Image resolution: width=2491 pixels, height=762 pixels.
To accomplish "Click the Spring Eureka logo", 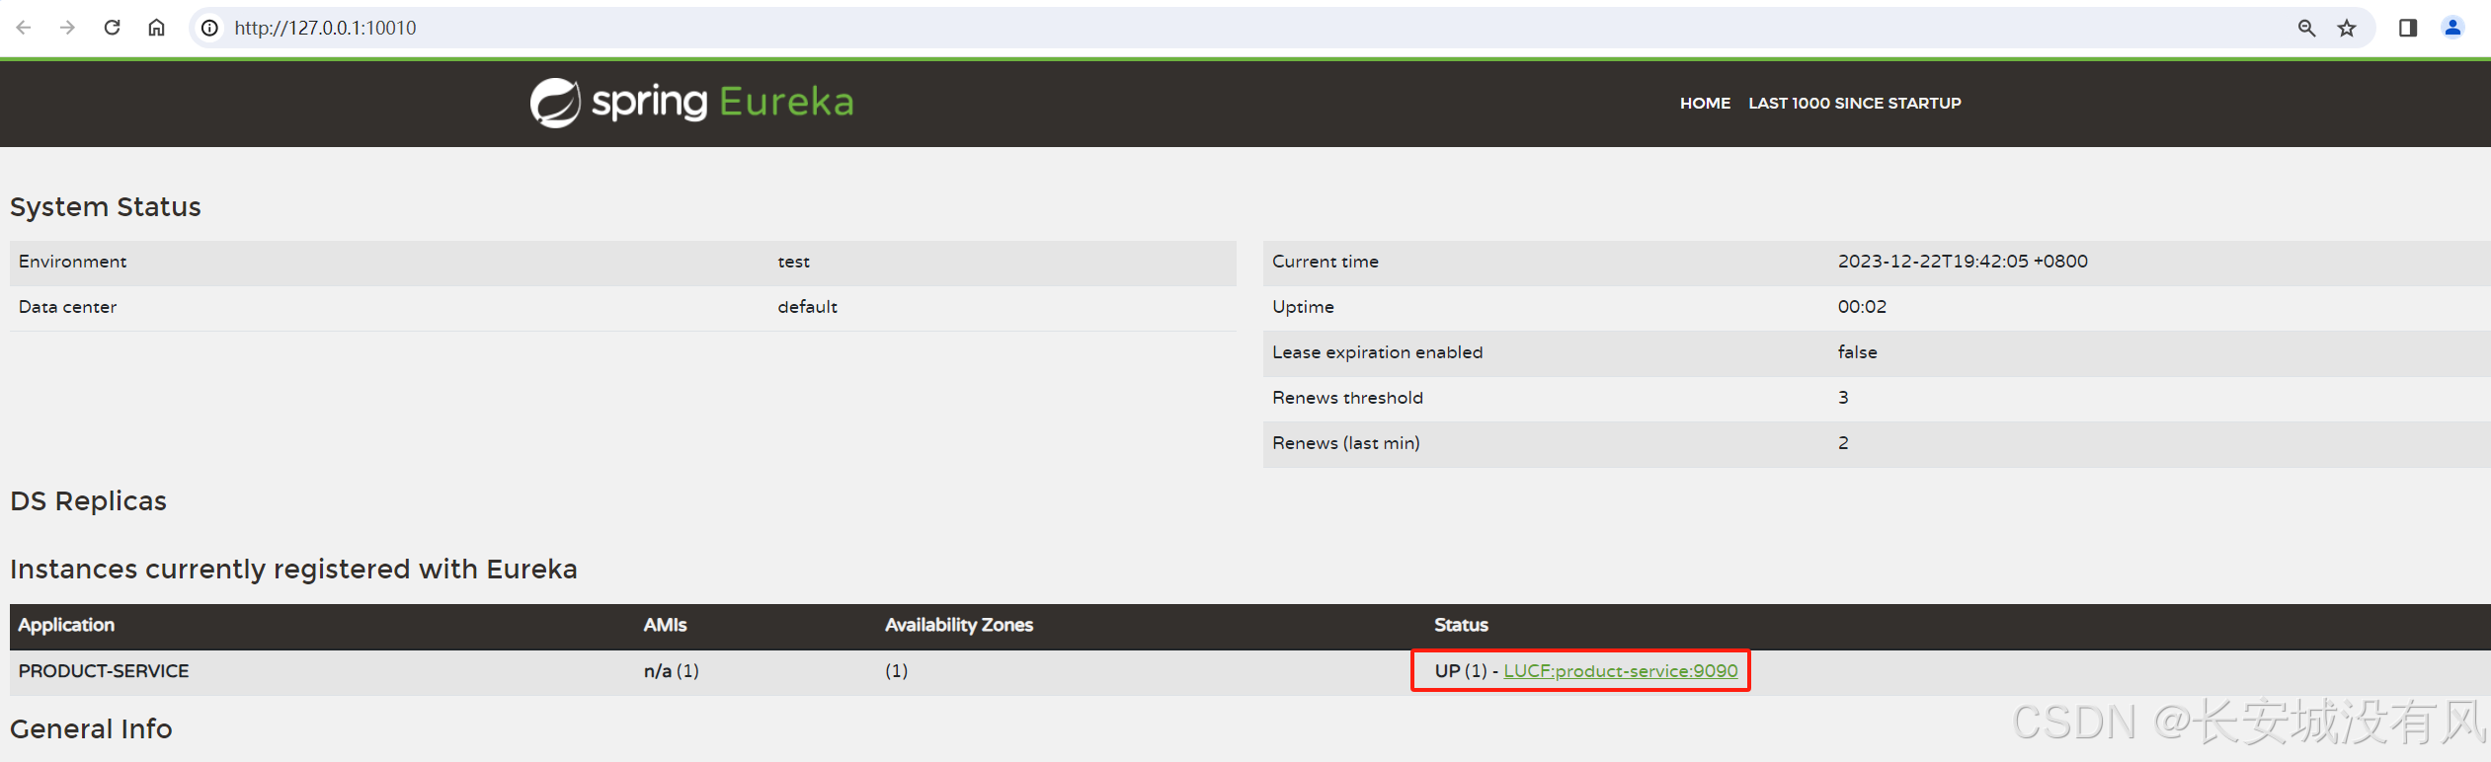I will pyautogui.click(x=691, y=102).
